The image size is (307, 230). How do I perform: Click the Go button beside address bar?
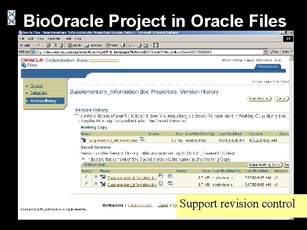275,52
